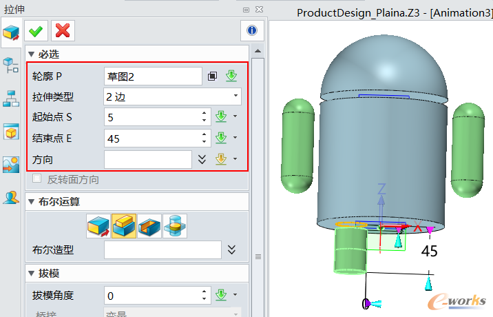Close the 拉伸 panel with the X icon

[x=260, y=10]
